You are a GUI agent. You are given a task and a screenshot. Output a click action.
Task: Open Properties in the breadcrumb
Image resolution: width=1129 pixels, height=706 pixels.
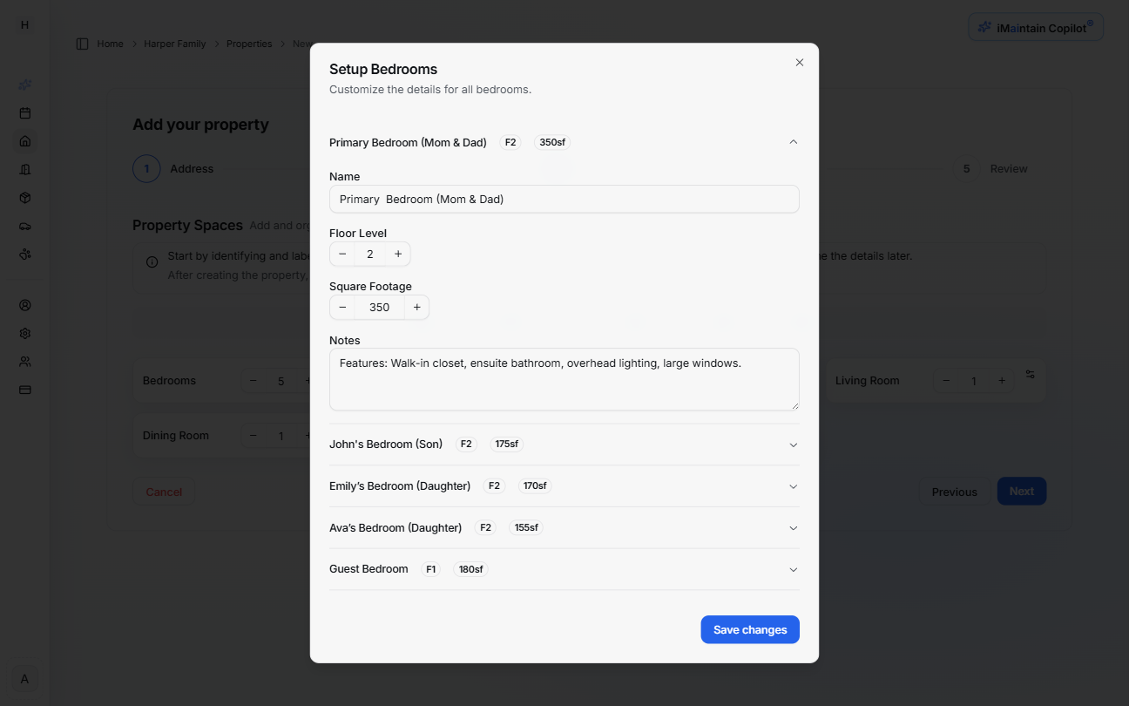click(x=249, y=43)
